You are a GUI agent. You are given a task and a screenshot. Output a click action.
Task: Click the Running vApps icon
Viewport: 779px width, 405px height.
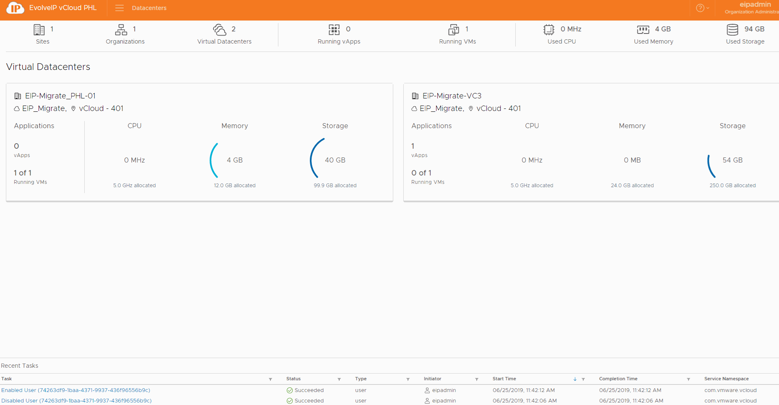(x=334, y=30)
